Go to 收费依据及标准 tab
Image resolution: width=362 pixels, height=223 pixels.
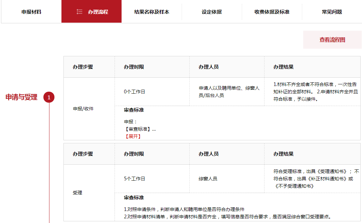[x=272, y=12]
